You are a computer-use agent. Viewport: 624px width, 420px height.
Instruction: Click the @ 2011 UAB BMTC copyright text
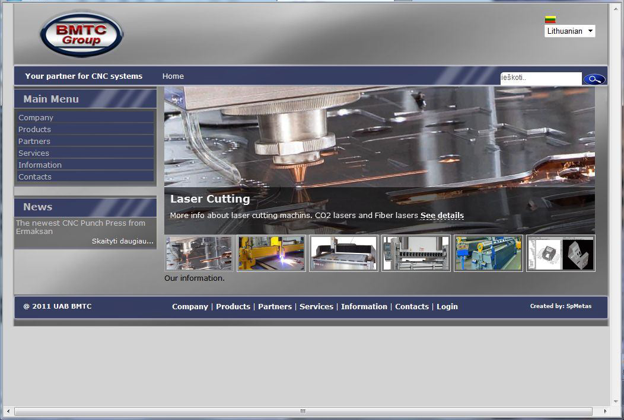click(58, 306)
